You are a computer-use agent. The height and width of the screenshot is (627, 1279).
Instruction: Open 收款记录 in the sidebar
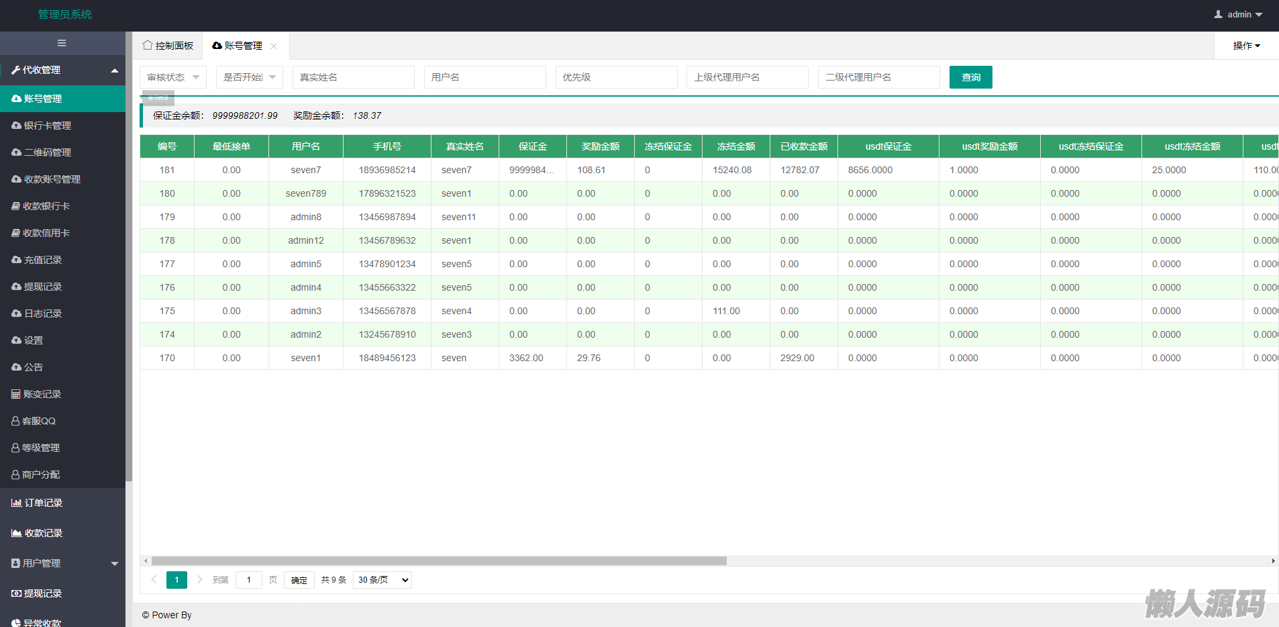[x=43, y=533]
